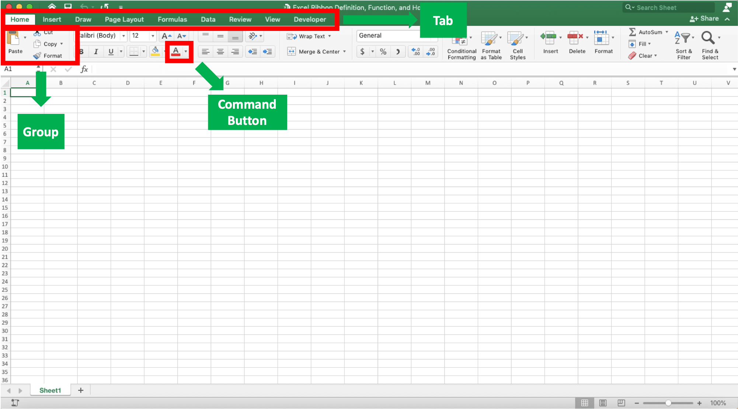The image size is (738, 409).
Task: Click the Delete cells icon
Action: [575, 38]
